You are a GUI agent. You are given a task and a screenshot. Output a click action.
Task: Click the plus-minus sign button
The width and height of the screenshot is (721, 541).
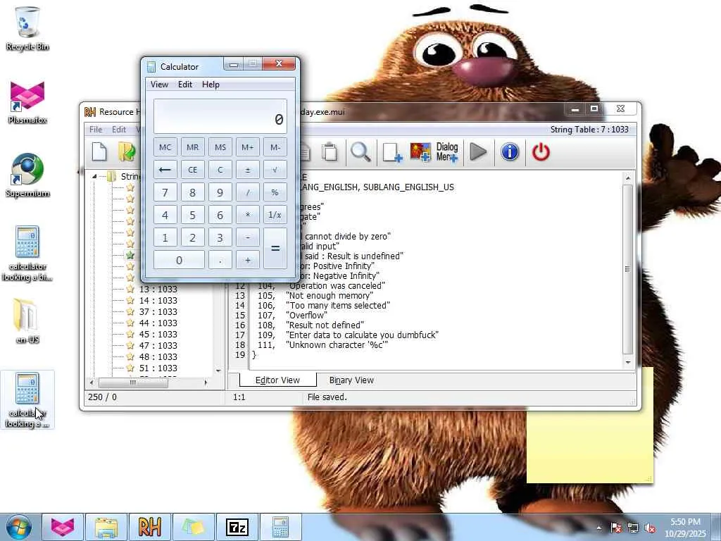247,170
